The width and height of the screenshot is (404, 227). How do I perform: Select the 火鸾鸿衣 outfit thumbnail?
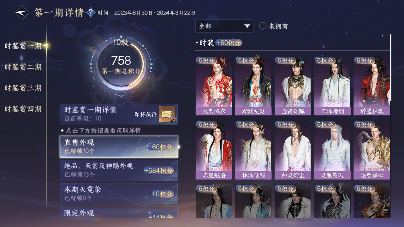[214, 86]
